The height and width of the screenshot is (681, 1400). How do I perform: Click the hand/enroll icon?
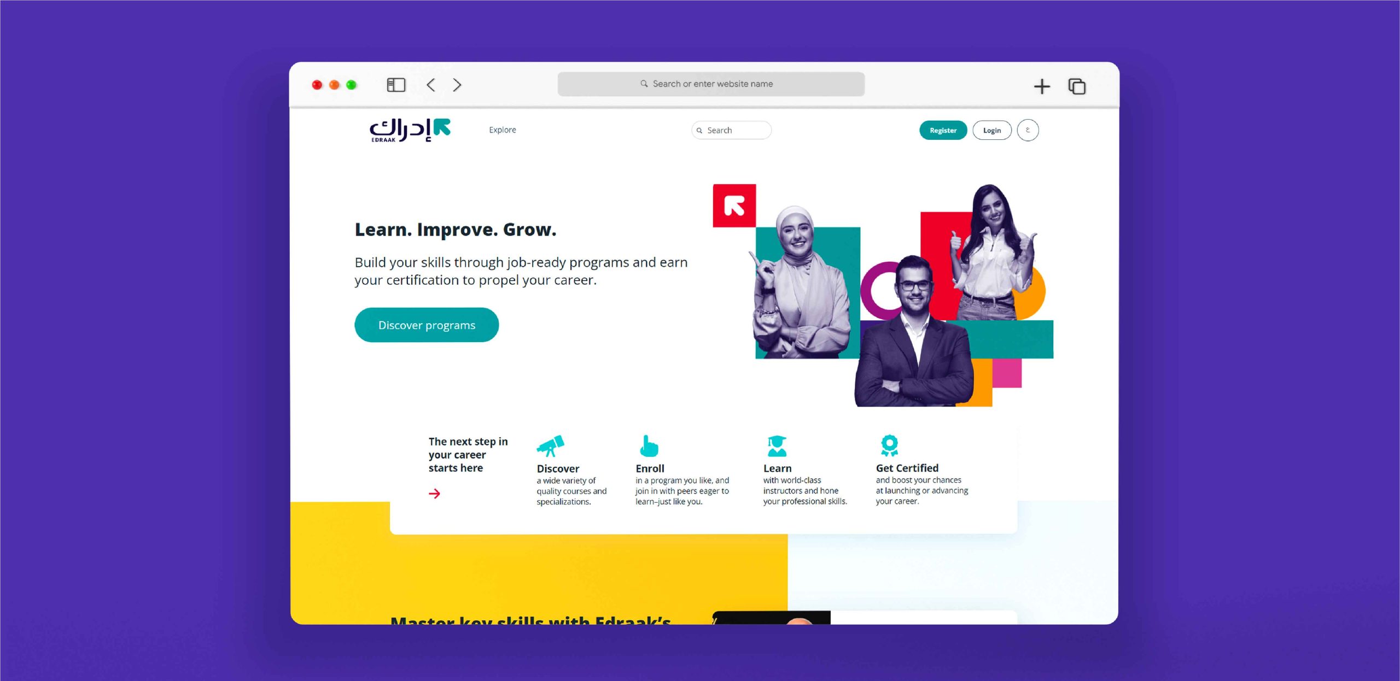[645, 444]
